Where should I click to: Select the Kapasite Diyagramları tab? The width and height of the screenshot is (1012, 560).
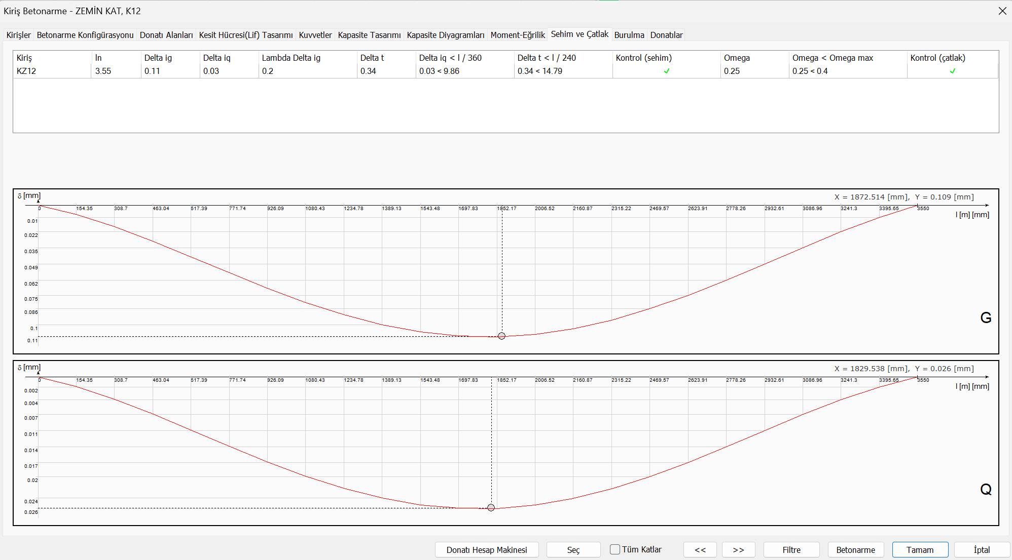click(x=446, y=35)
